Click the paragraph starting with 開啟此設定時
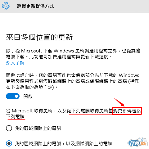 [x=73, y=81]
